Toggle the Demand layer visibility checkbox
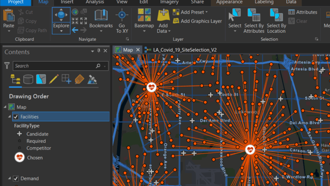The height and width of the screenshot is (186, 330). [x=16, y=178]
